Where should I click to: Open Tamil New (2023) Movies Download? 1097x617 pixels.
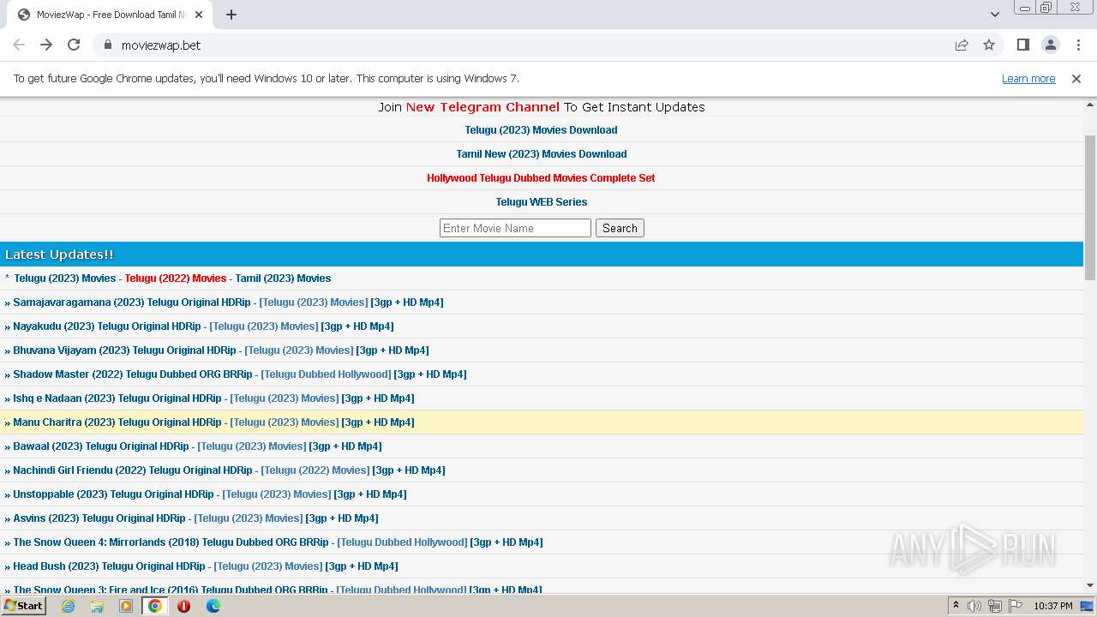pos(541,154)
